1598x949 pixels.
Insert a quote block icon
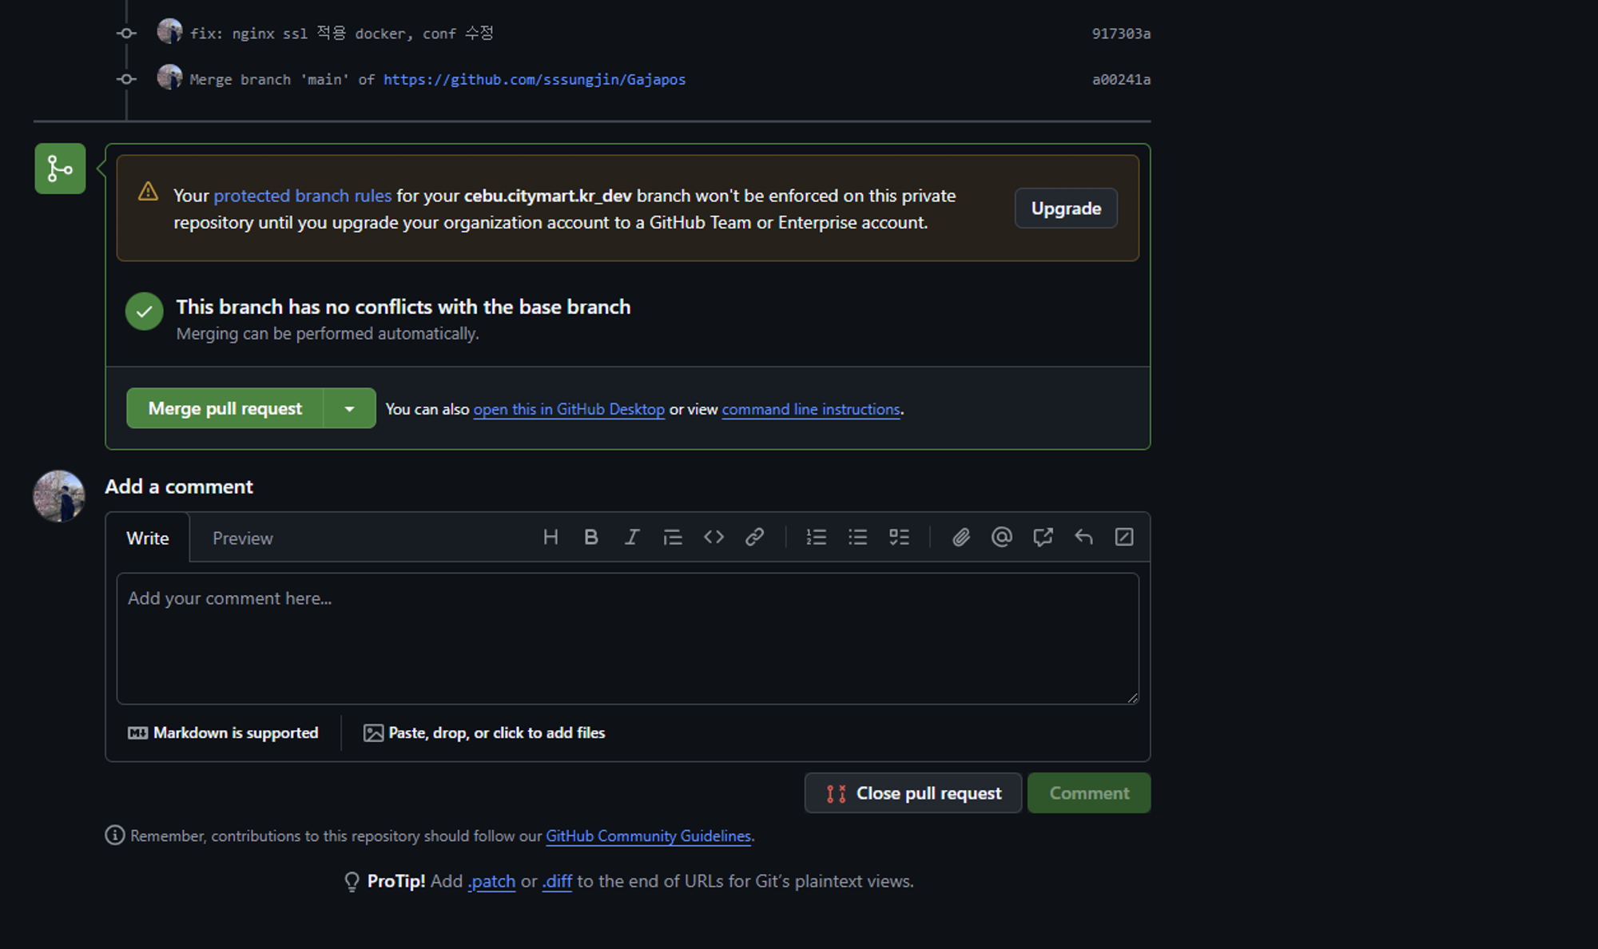pyautogui.click(x=673, y=537)
